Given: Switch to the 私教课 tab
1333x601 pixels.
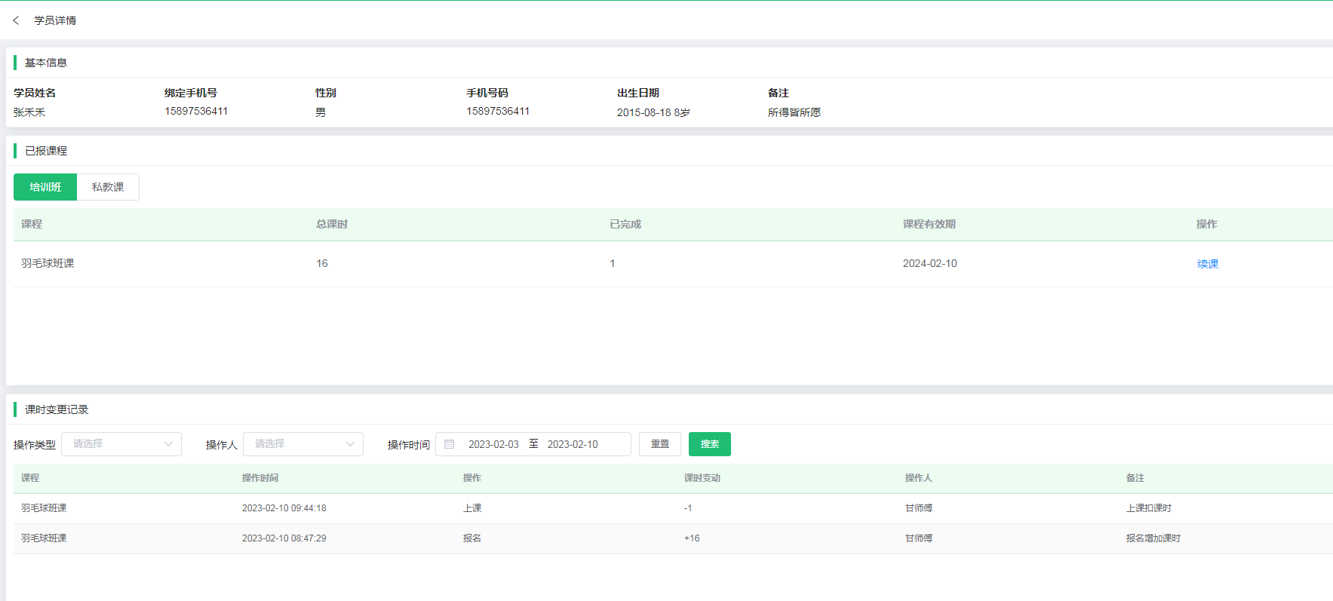Looking at the screenshot, I should coord(108,187).
